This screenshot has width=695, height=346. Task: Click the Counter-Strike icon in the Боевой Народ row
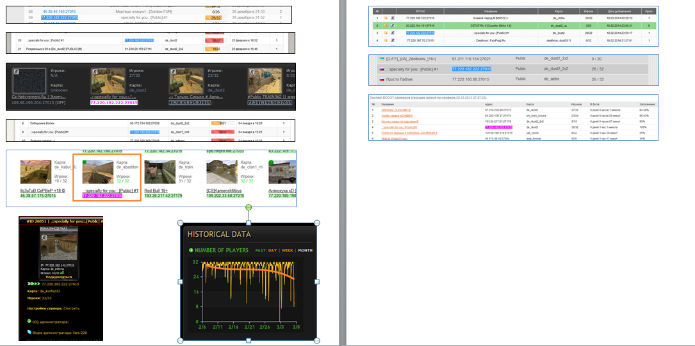(392, 18)
